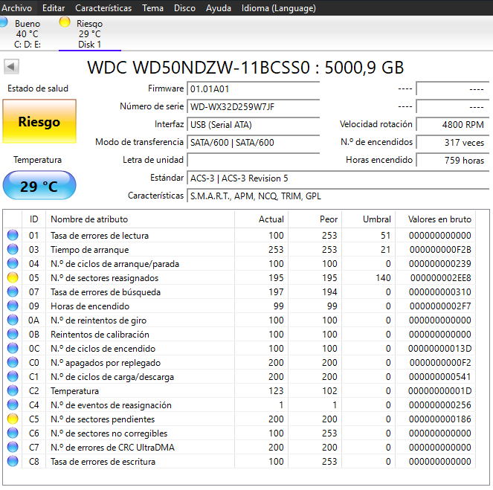Select the Riesgo Disk 1 tab
Image resolution: width=493 pixels, height=490 pixels.
point(90,33)
